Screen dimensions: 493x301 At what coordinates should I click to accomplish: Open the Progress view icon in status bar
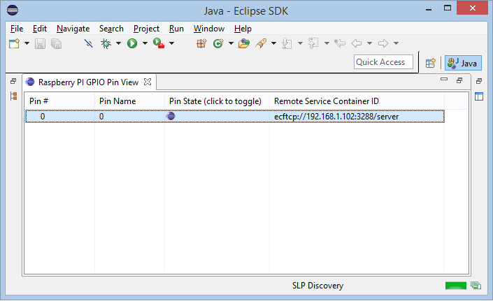tap(476, 286)
